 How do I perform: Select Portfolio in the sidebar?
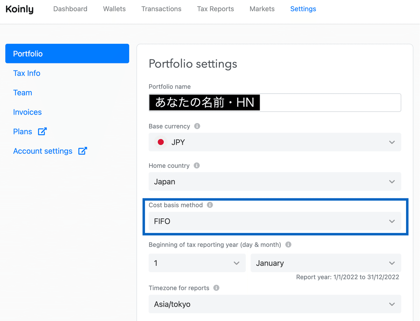coord(67,54)
